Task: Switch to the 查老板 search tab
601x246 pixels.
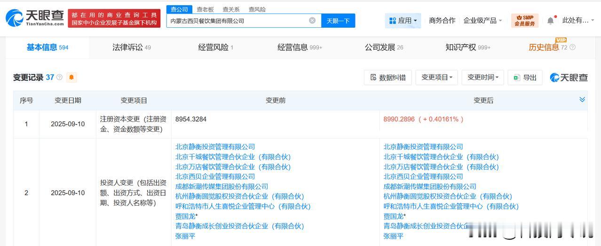Action: pyautogui.click(x=205, y=9)
